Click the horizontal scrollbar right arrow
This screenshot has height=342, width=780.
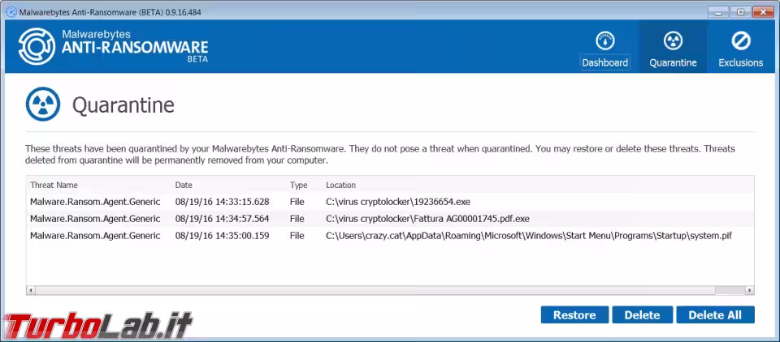click(x=750, y=290)
